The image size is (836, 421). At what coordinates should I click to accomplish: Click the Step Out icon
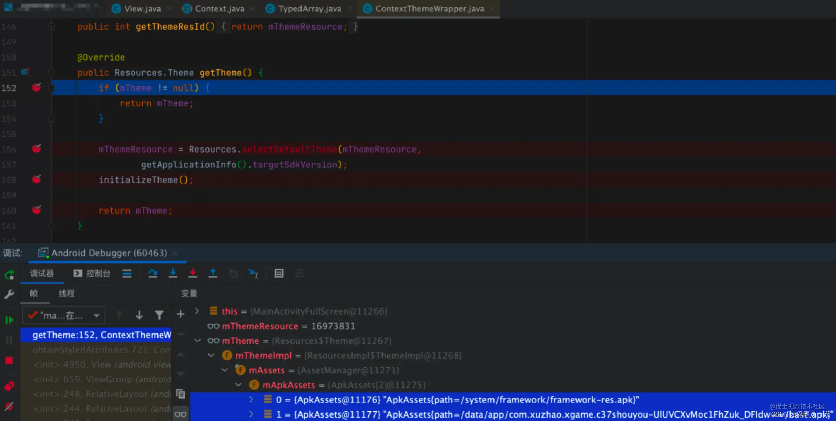pyautogui.click(x=213, y=273)
